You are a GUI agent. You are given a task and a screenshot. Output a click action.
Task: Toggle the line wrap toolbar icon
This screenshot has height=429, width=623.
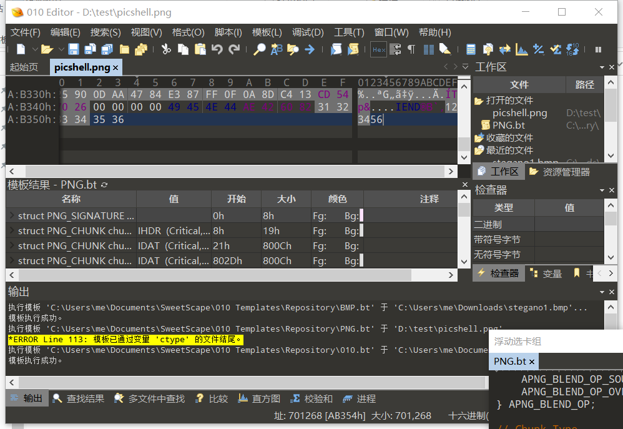point(395,49)
